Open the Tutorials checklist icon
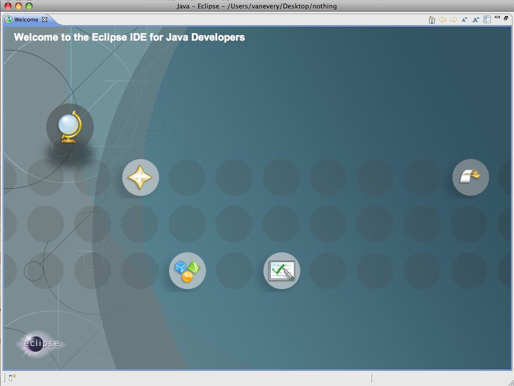 282,271
